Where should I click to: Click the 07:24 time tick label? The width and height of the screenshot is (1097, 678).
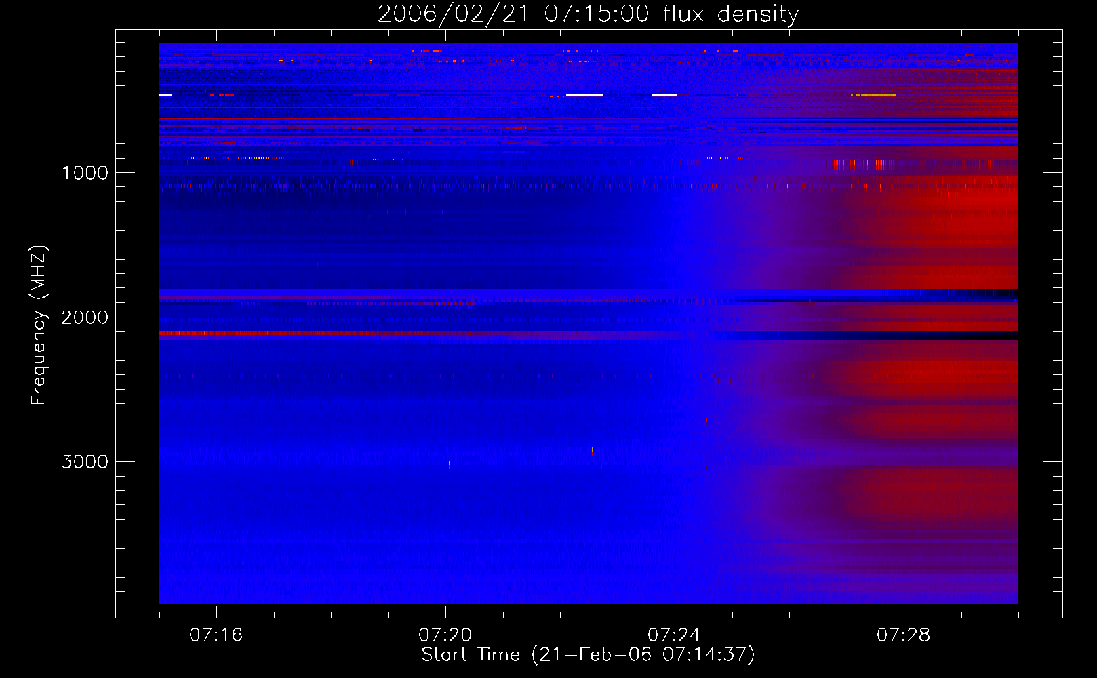675,635
